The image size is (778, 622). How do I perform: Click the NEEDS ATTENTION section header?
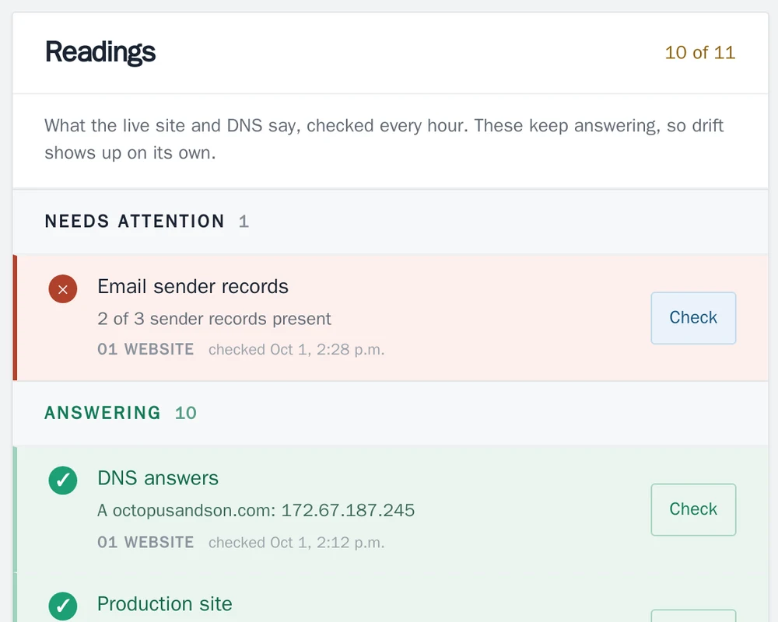[x=135, y=222]
